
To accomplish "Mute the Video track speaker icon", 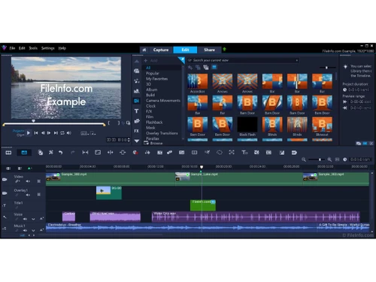I will tap(28, 181).
